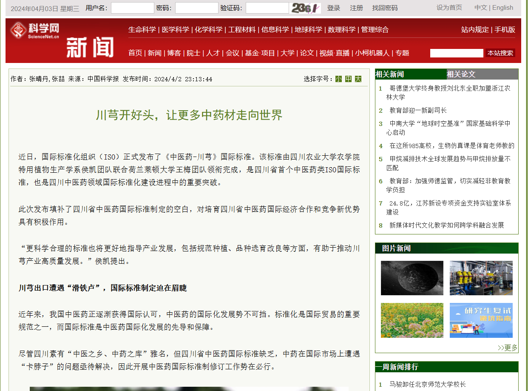Select medium font size option

[x=348, y=79]
